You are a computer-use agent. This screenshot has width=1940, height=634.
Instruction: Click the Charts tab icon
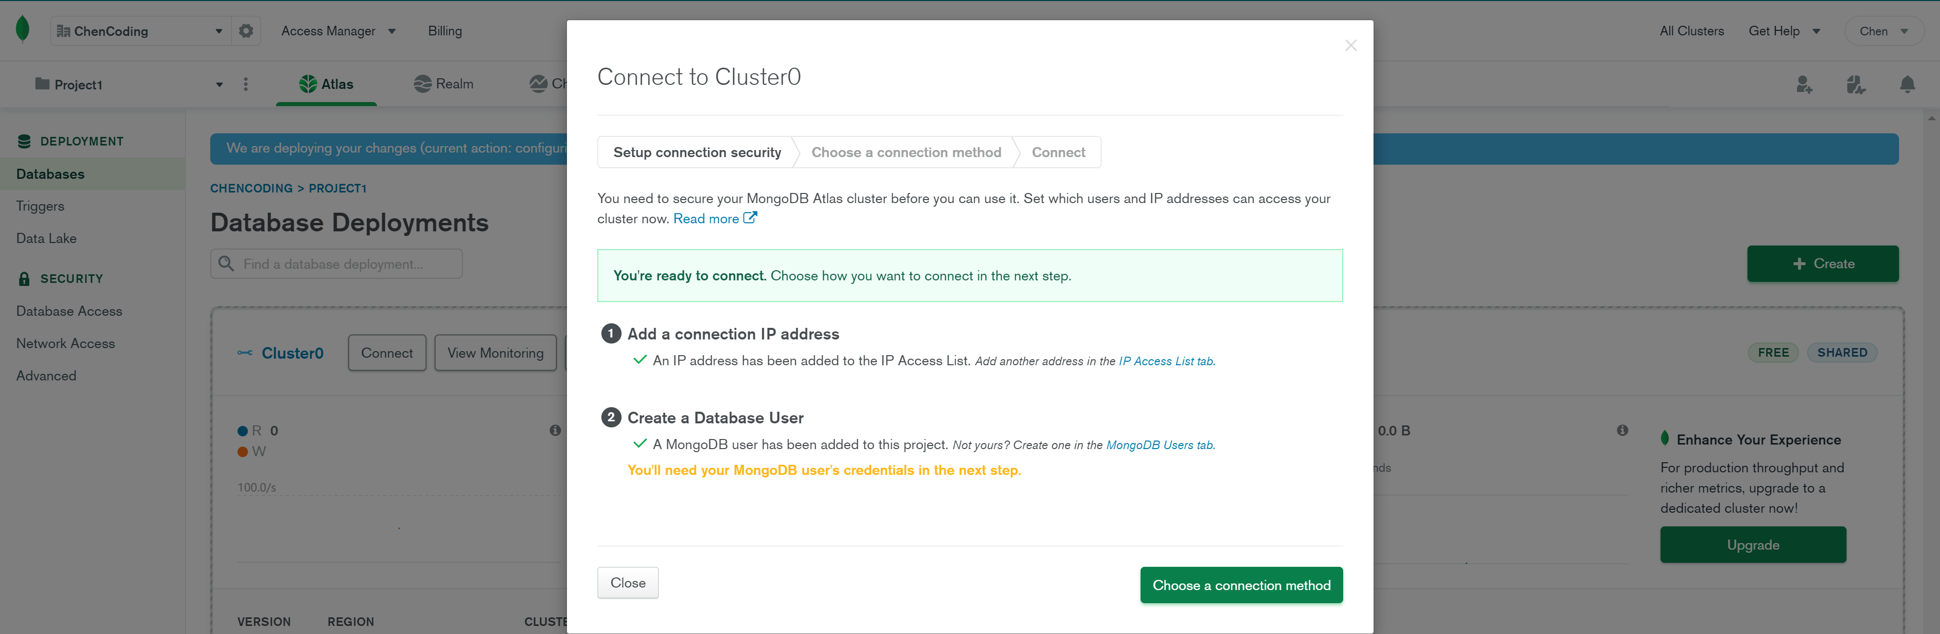click(539, 84)
